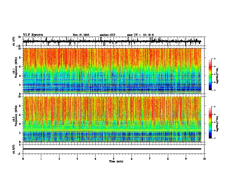Select the ch.2 spectrogram panel

112,119
